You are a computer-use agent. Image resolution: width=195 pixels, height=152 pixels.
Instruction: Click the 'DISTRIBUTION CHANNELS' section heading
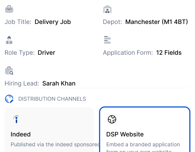point(52,99)
